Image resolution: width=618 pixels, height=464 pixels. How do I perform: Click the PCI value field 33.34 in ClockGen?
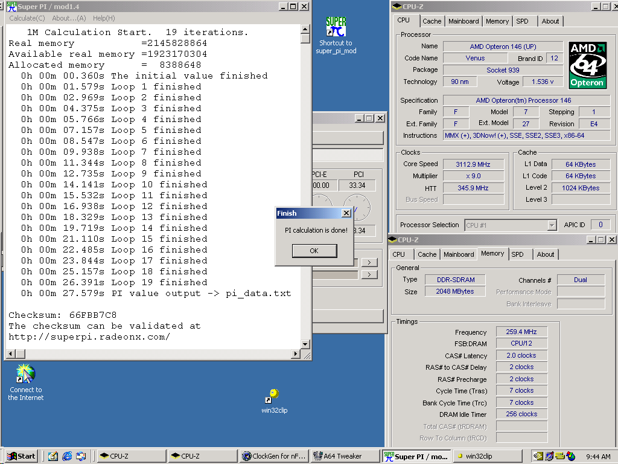[x=357, y=185]
